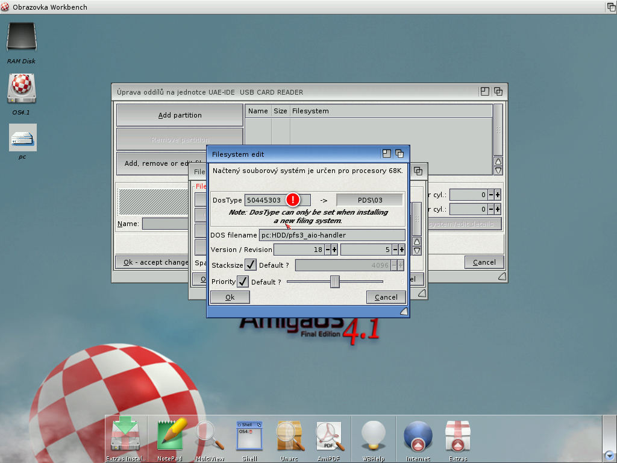Open NotePad from the dock
Image resolution: width=617 pixels, height=463 pixels.
(171, 436)
